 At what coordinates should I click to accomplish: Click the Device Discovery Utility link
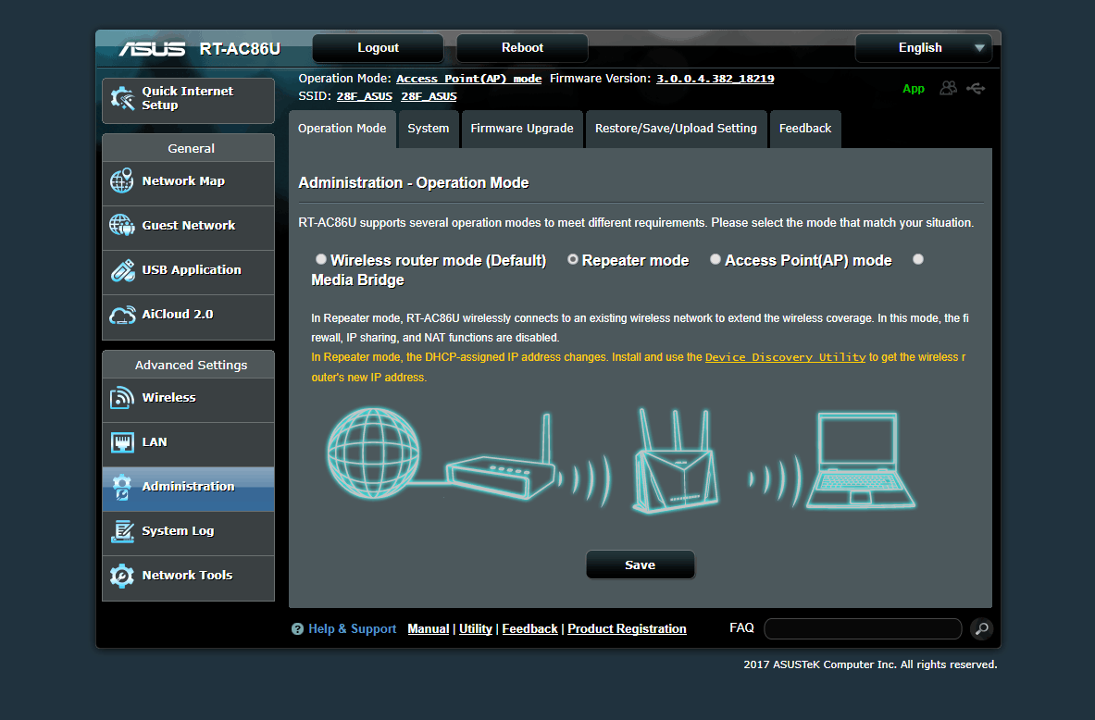(785, 357)
